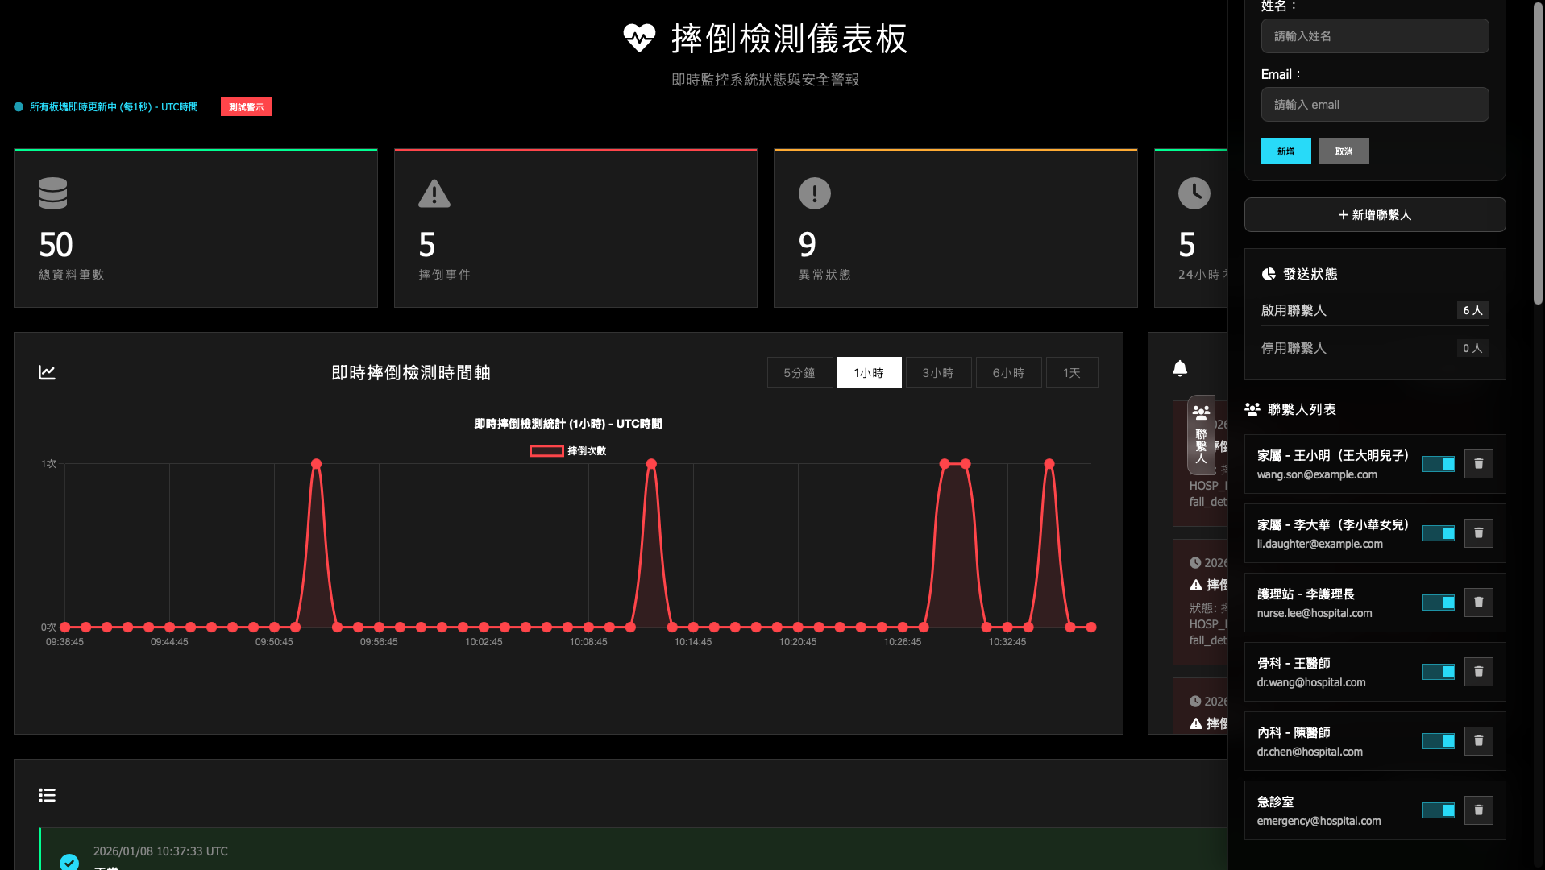Click the database icon in total records card
The height and width of the screenshot is (870, 1545).
(x=53, y=193)
